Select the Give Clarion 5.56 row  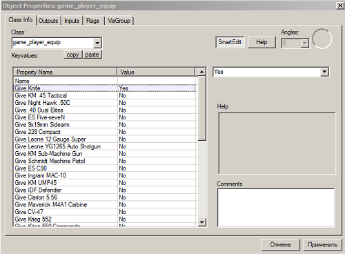[105, 197]
